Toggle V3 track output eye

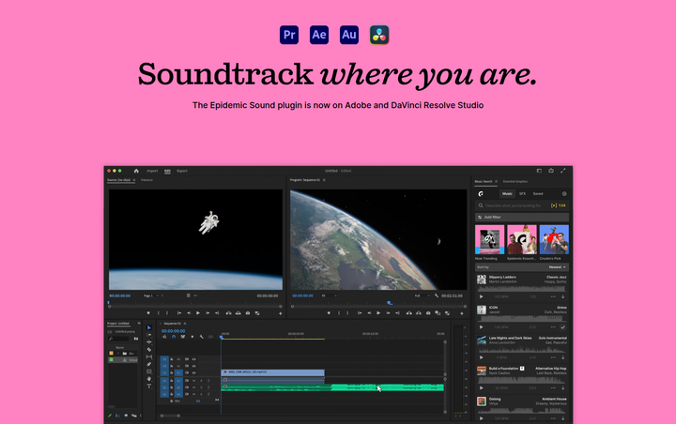[194, 359]
